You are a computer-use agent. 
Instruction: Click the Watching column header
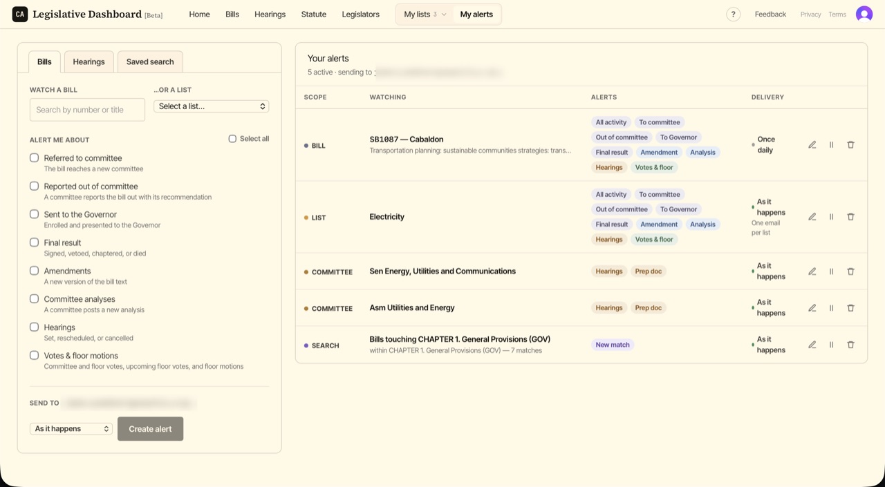[388, 97]
